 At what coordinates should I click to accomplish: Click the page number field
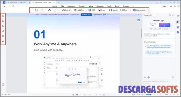[x=90, y=94]
